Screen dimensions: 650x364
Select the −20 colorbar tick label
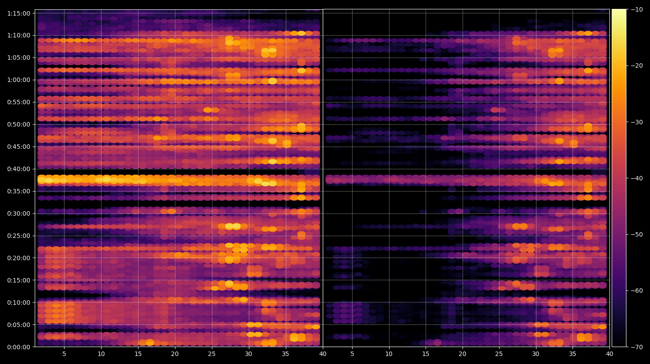click(x=637, y=65)
